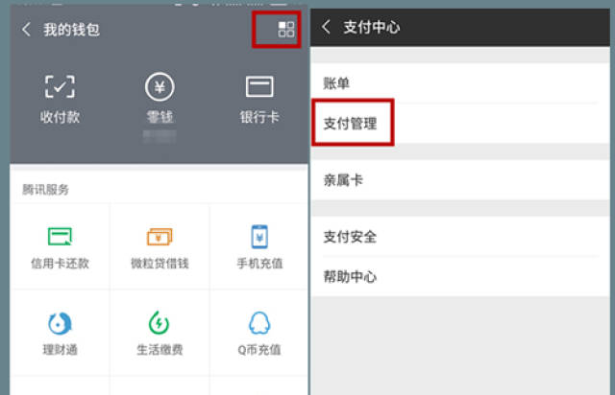The image size is (615, 395).
Task: Go back from 支付中心 screen
Action: [326, 27]
